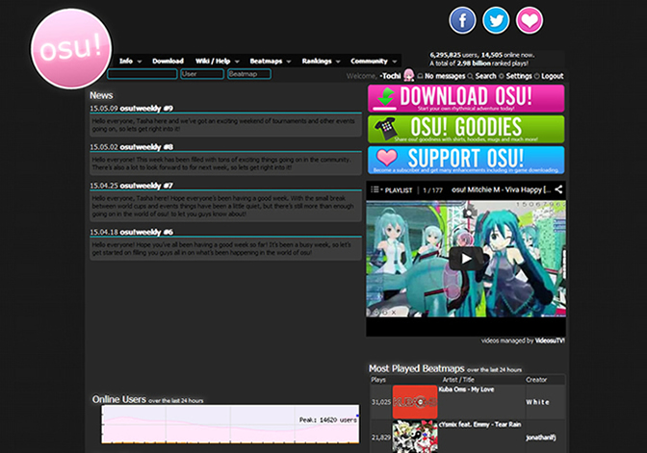Image resolution: width=647 pixels, height=453 pixels.
Task: Open news post osu!weekly #9
Action: pos(146,109)
